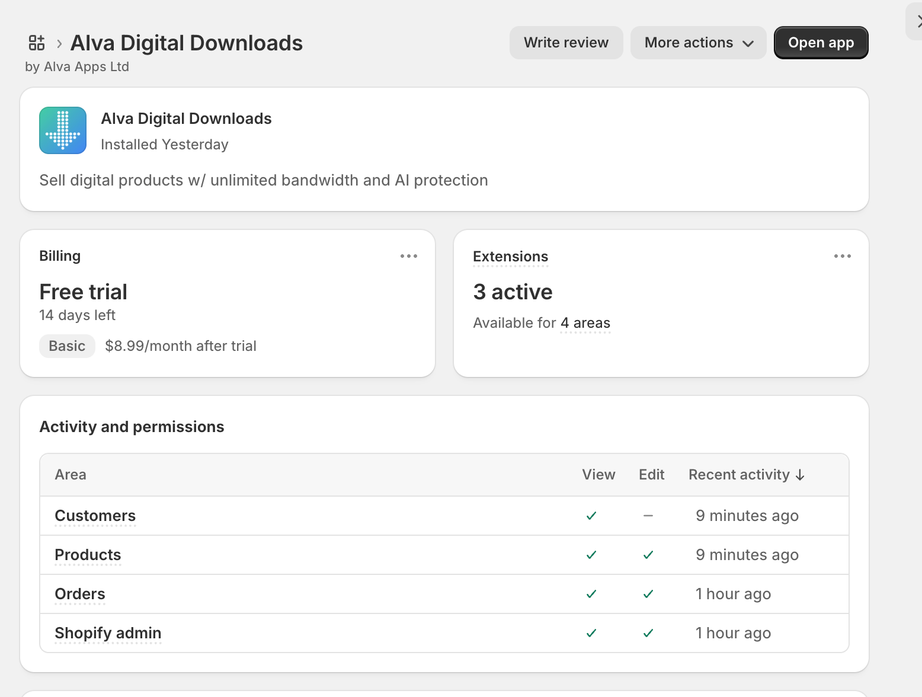Click the app description text about AI protection
The width and height of the screenshot is (922, 697).
pyautogui.click(x=264, y=180)
